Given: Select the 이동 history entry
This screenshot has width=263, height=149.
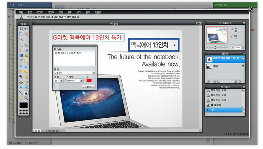Looking at the screenshot, I should click(x=224, y=110).
